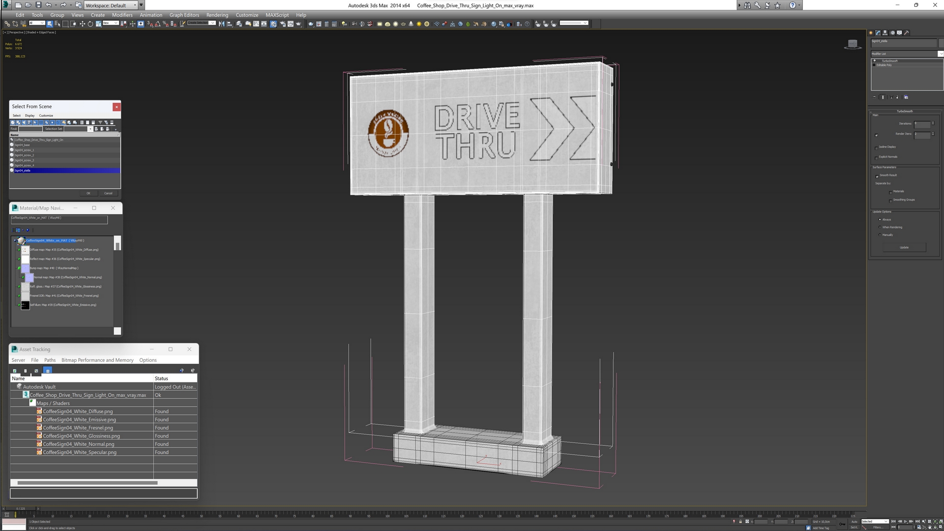Toggle the Angle Snap icon
The width and height of the screenshot is (944, 531).
158,24
